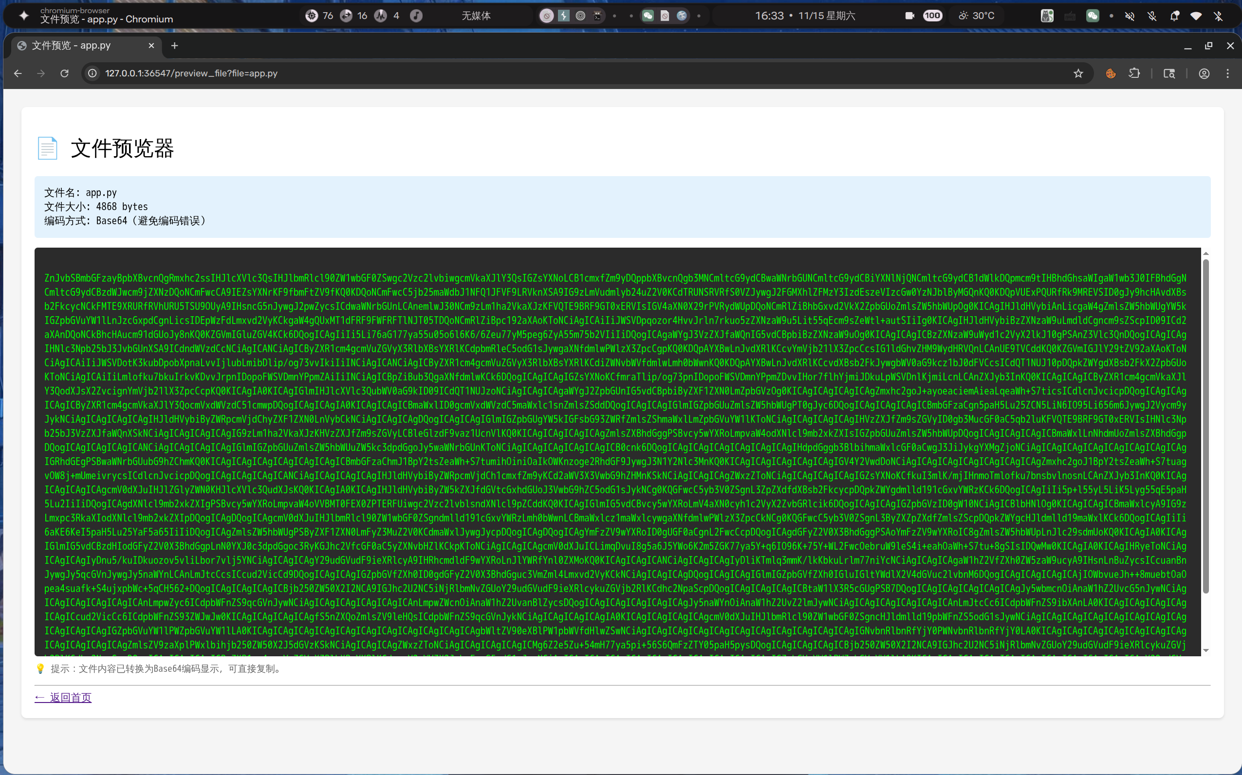Click the 返回首页 link
The height and width of the screenshot is (775, 1242).
point(62,697)
